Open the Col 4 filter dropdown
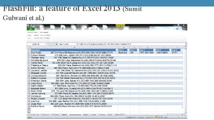The height and width of the screenshot is (120, 214). pyautogui.click(x=155, y=50)
